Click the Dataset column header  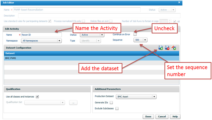coord(89,54)
